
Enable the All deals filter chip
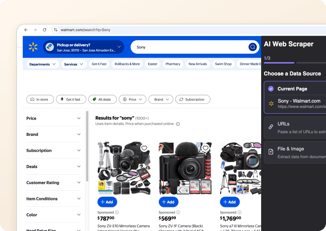pyautogui.click(x=102, y=100)
